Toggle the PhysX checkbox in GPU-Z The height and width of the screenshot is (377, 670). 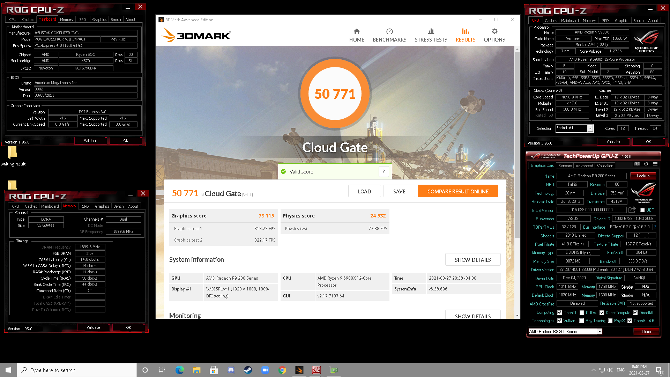610,321
